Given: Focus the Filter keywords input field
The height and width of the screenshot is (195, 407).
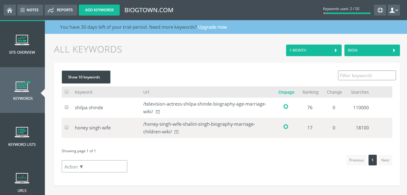Looking at the screenshot, I should 367,75.
